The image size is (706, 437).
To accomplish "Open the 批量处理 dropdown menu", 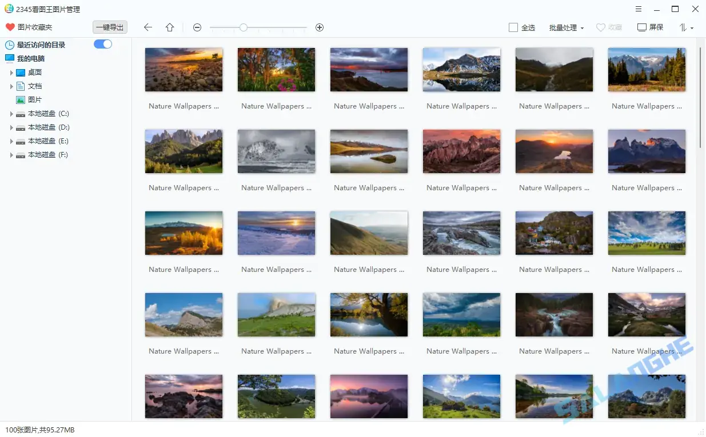I will pyautogui.click(x=566, y=27).
